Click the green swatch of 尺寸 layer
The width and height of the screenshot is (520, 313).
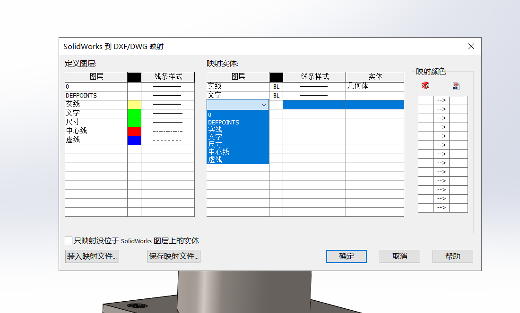(x=134, y=122)
